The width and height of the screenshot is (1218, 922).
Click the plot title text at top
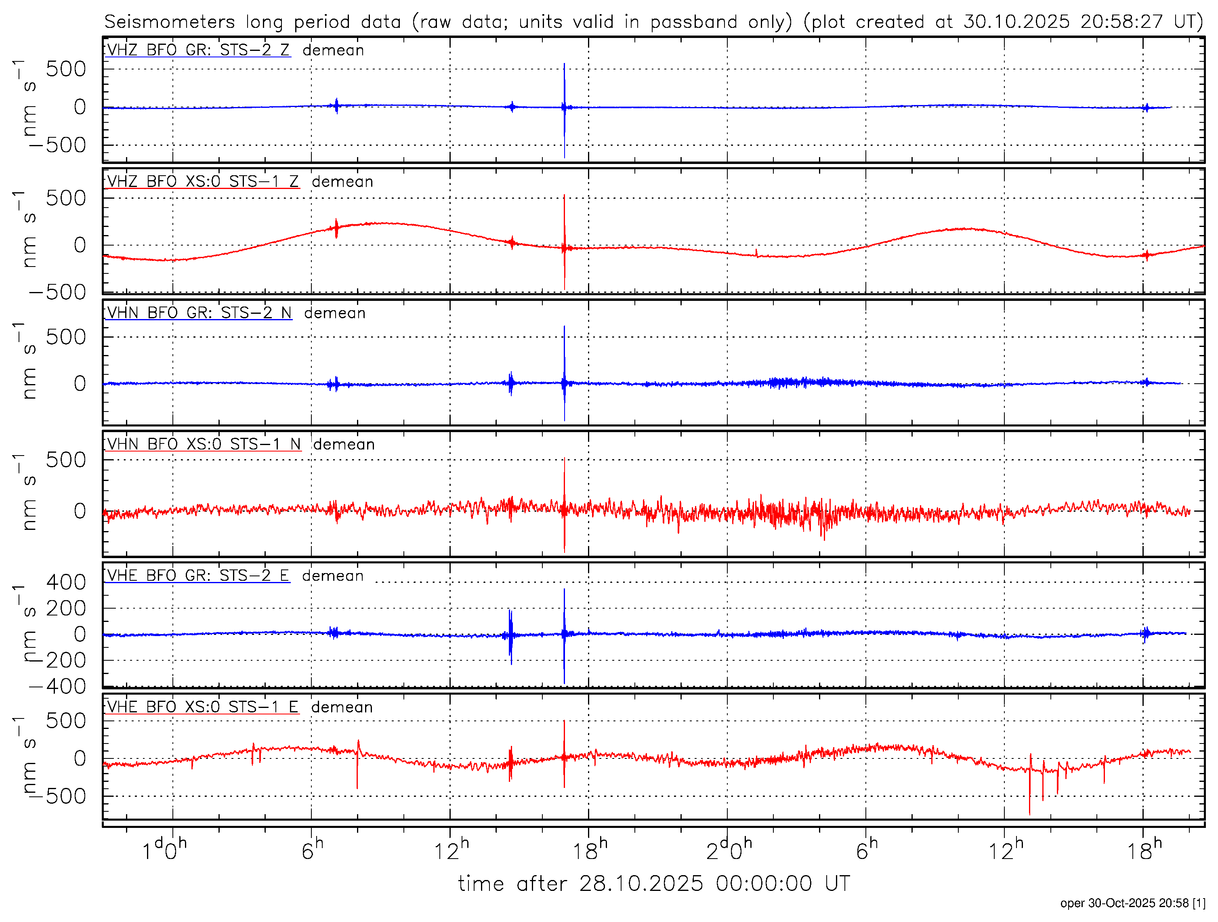[x=653, y=22]
